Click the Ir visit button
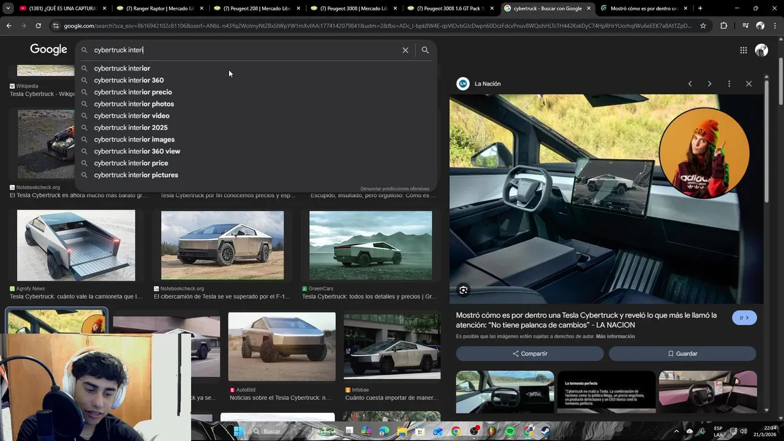 (744, 318)
